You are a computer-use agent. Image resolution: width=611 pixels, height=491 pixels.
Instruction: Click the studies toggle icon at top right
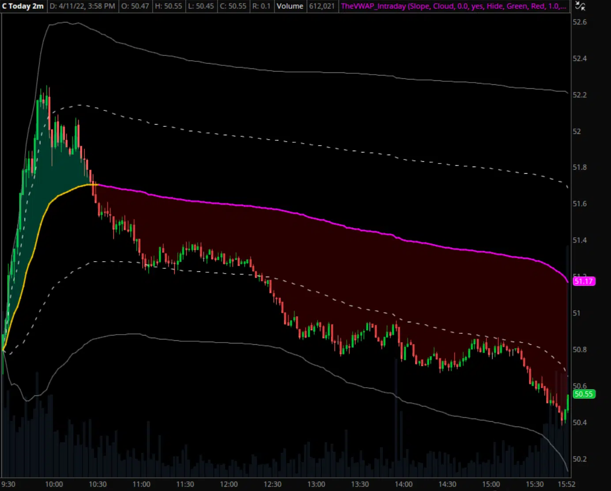tap(580, 6)
